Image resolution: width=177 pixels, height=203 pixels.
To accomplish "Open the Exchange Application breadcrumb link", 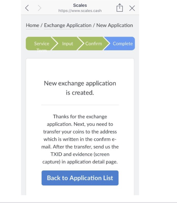I will [x=68, y=25].
